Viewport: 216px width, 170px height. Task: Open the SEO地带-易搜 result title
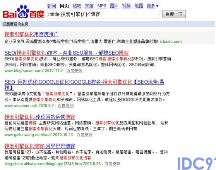(84, 85)
